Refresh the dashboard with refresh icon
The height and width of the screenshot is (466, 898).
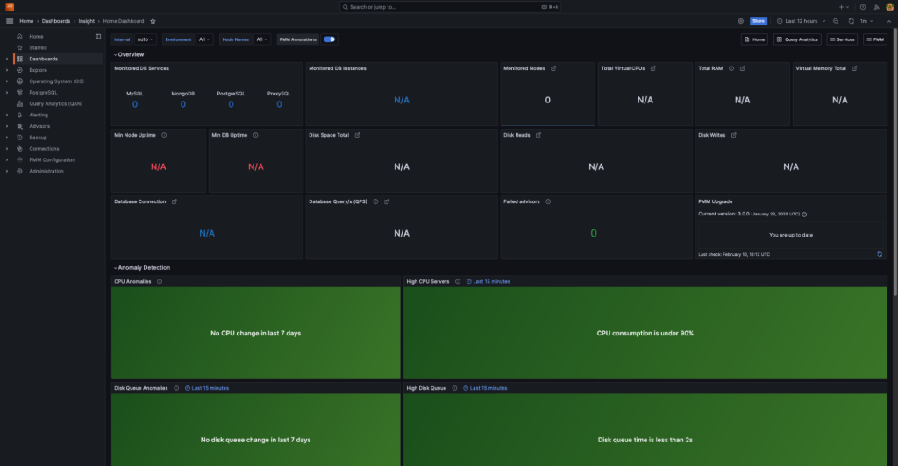851,20
